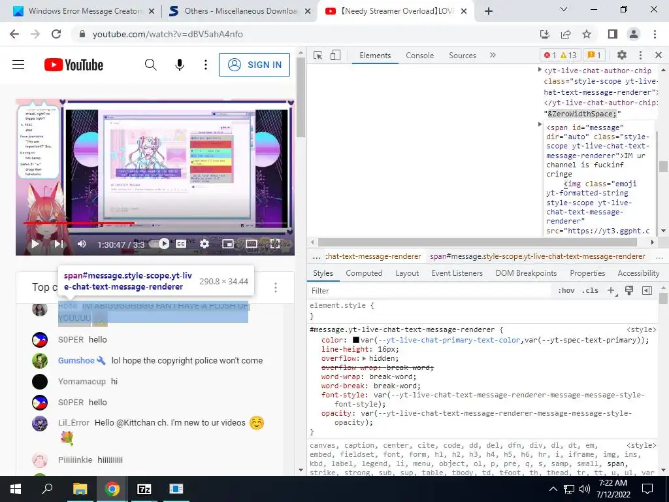
Task: Add new style rule plus icon
Action: pos(611,291)
